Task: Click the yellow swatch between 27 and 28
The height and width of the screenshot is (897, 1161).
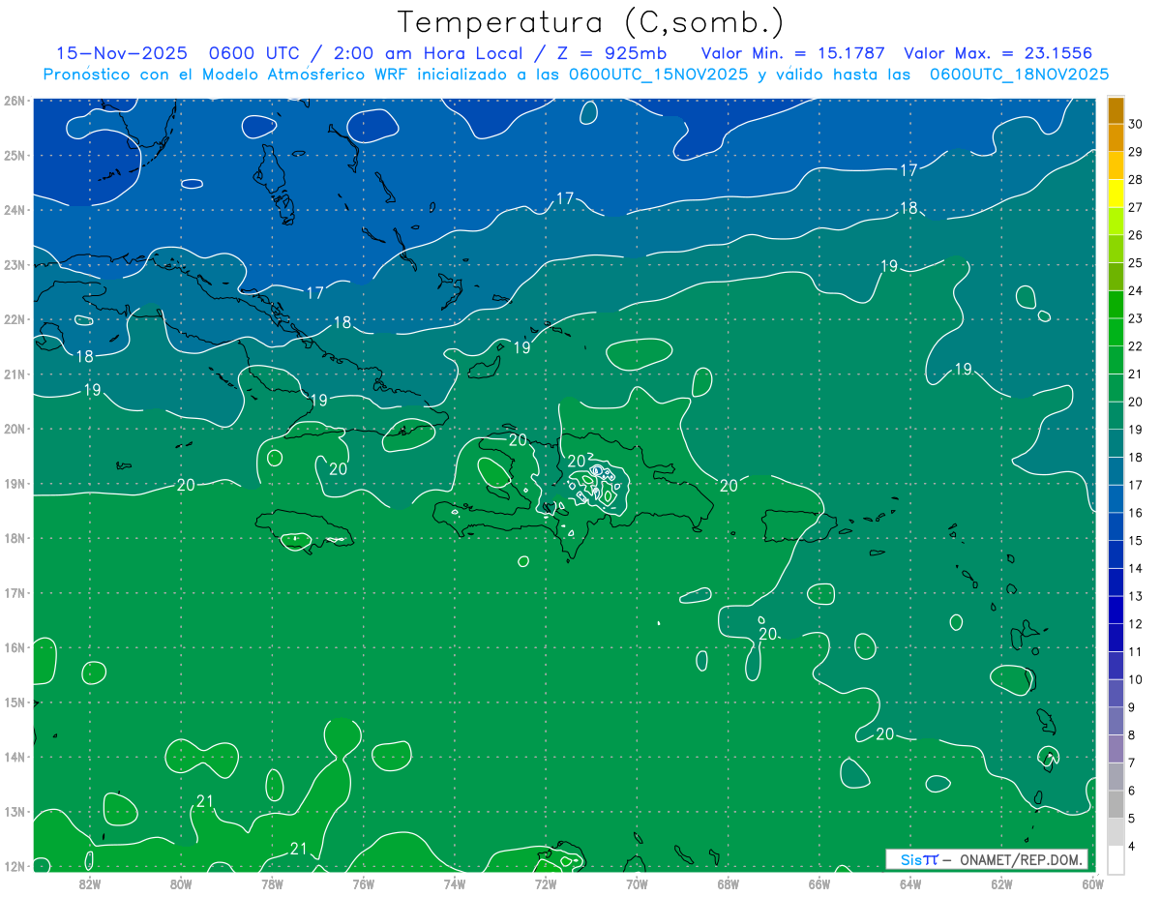Action: pos(1116,193)
